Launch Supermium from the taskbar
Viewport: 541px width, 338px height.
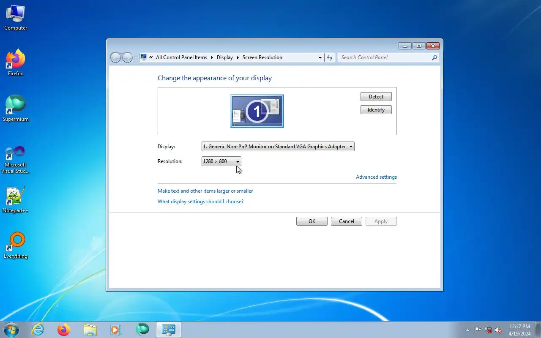tap(143, 330)
